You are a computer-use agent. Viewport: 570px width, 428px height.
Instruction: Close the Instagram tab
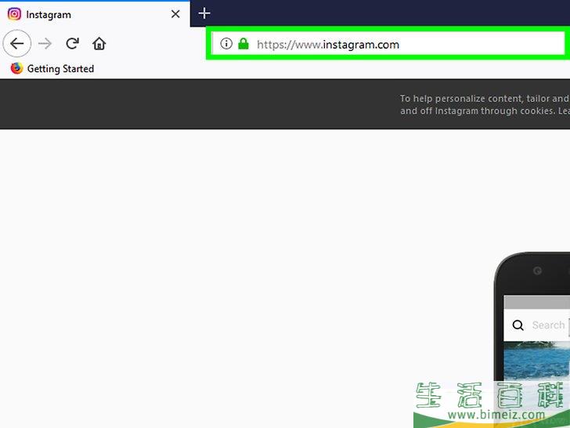pyautogui.click(x=175, y=14)
